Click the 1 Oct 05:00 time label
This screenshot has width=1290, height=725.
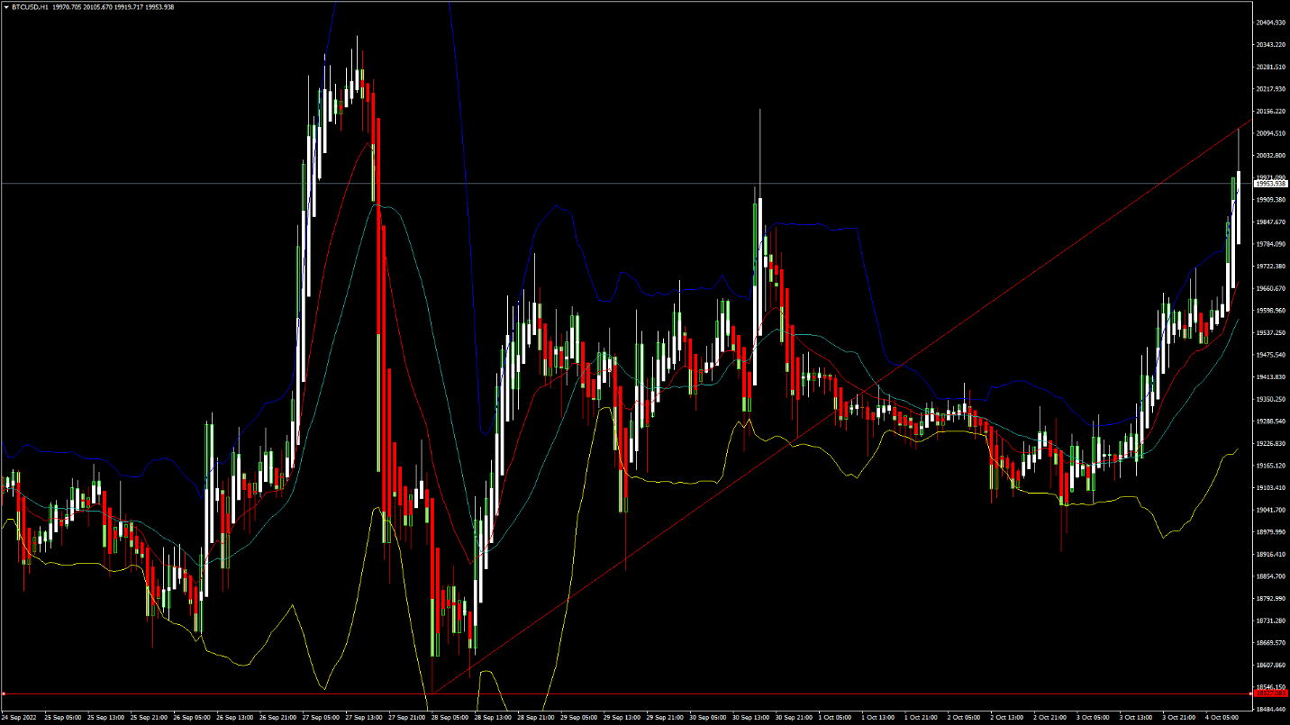(x=834, y=718)
